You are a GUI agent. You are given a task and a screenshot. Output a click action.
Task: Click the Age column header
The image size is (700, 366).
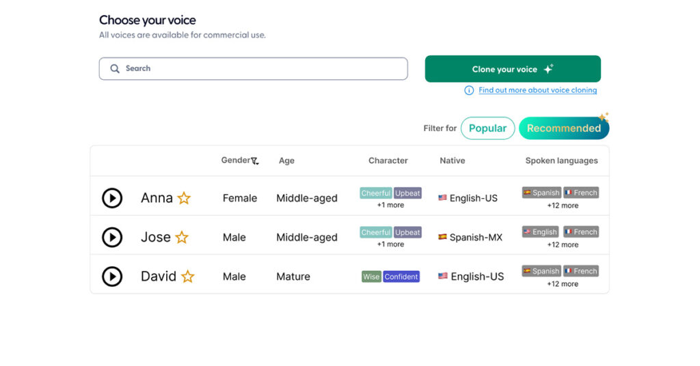click(x=286, y=160)
